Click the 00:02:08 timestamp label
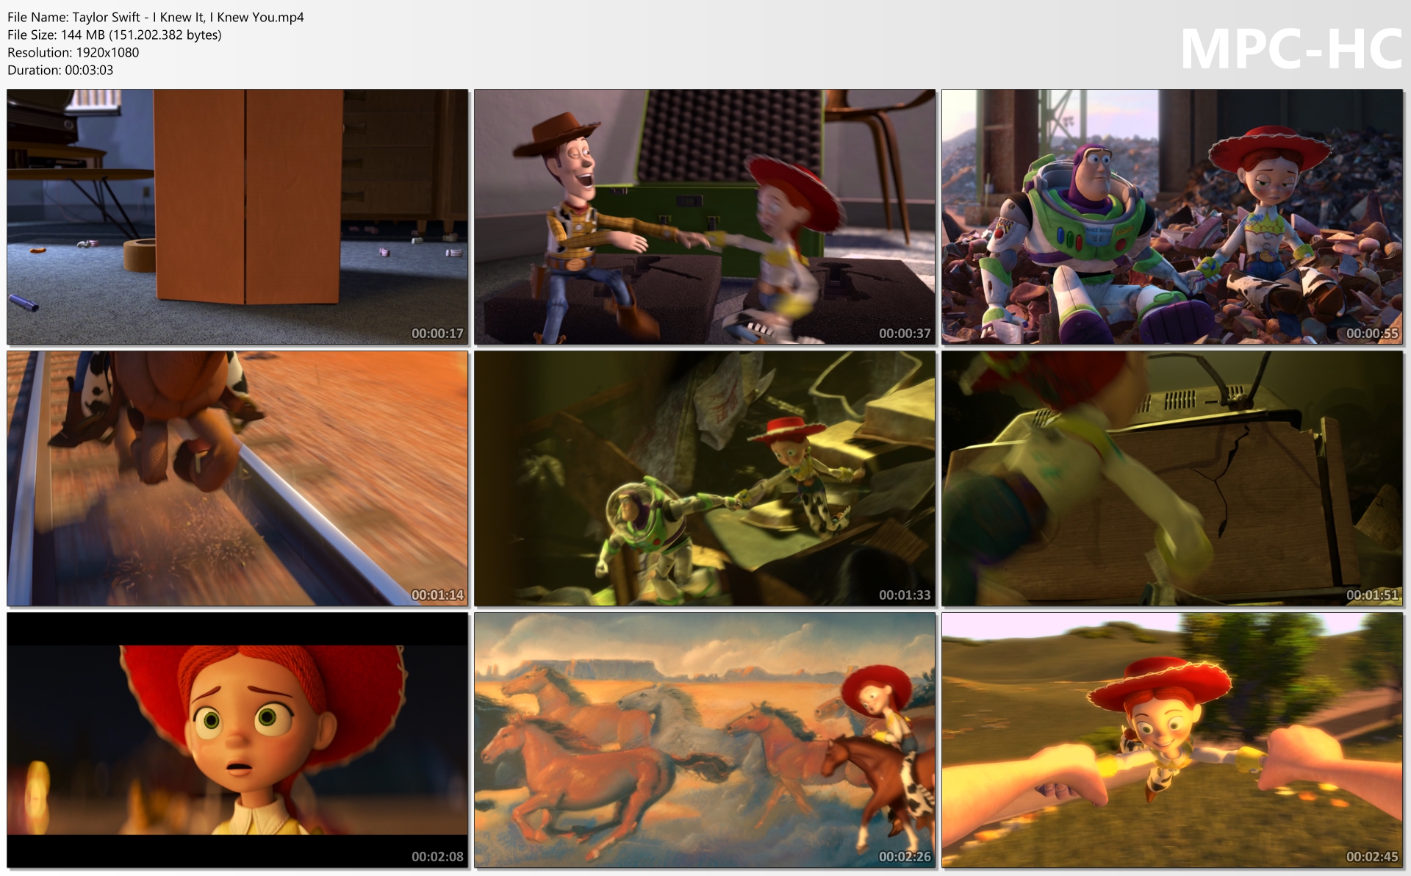 pos(437,857)
